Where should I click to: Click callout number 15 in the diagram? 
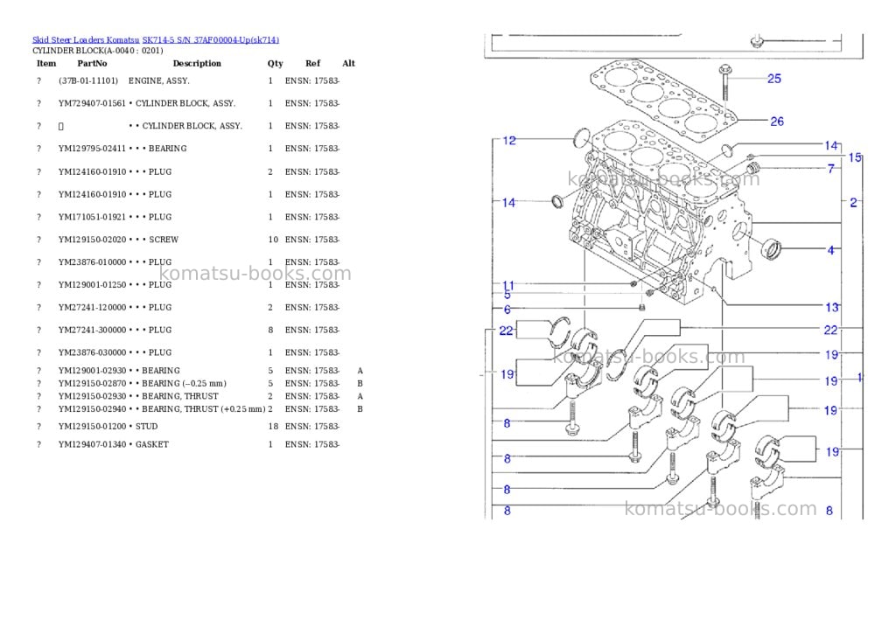coord(855,157)
